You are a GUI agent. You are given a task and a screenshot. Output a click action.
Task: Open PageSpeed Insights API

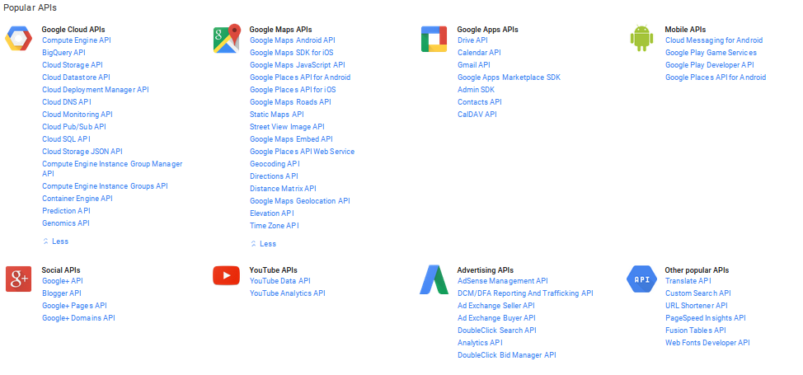point(706,317)
